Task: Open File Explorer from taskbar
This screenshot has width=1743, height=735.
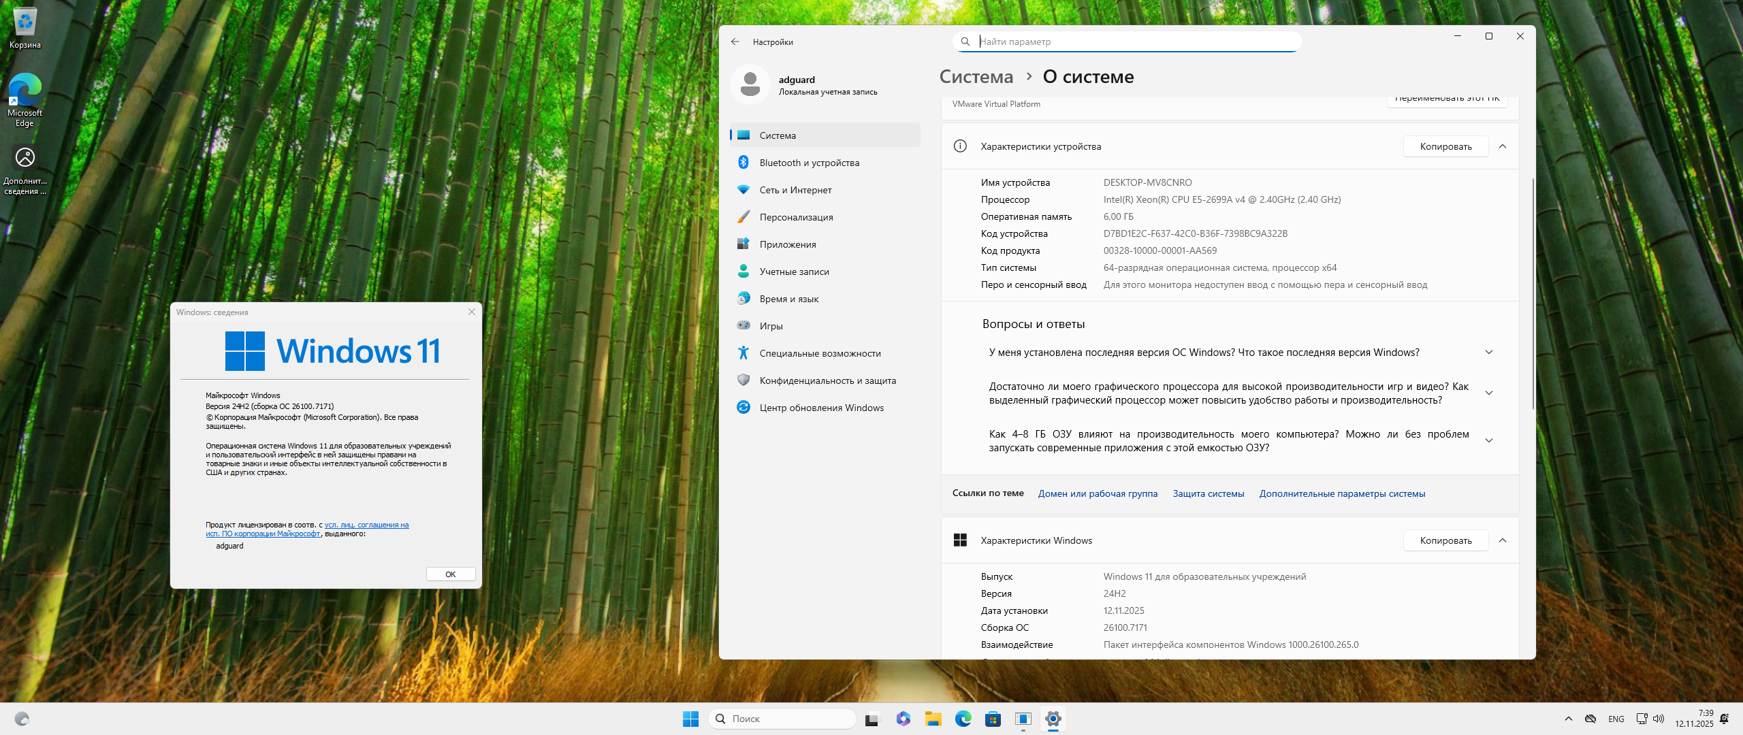Action: coord(933,719)
